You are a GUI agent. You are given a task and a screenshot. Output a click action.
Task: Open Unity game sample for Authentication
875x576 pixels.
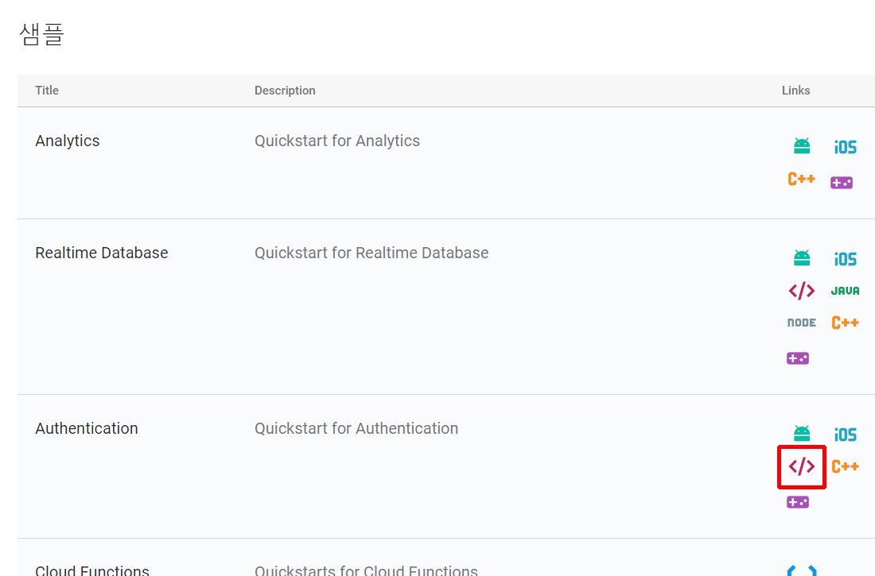pyautogui.click(x=798, y=502)
